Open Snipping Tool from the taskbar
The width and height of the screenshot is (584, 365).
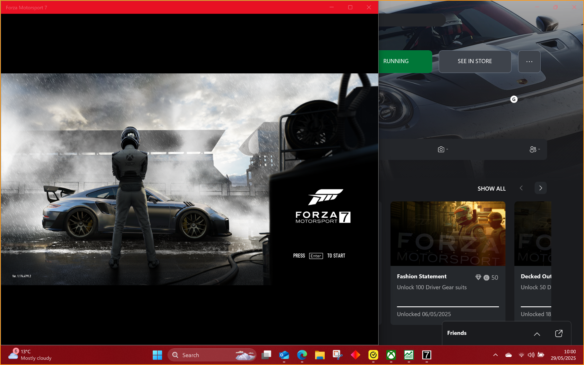(x=338, y=355)
